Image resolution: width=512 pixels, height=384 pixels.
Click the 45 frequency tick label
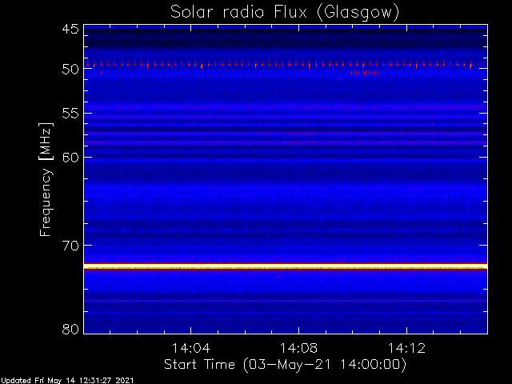[x=70, y=30]
